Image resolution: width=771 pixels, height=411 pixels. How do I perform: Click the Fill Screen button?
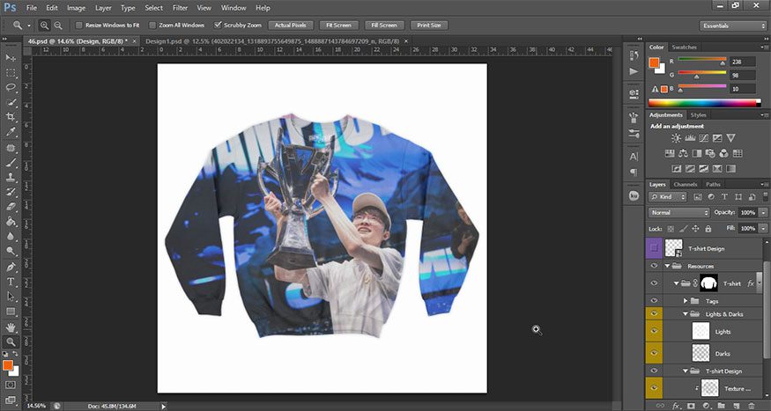point(384,25)
